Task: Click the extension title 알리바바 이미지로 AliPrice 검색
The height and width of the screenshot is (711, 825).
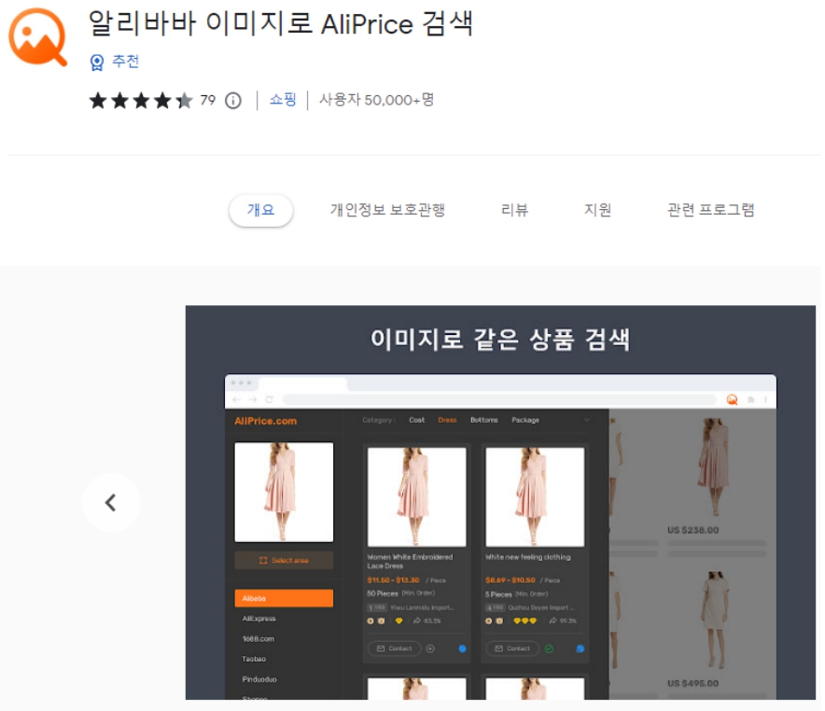Action: 281,23
